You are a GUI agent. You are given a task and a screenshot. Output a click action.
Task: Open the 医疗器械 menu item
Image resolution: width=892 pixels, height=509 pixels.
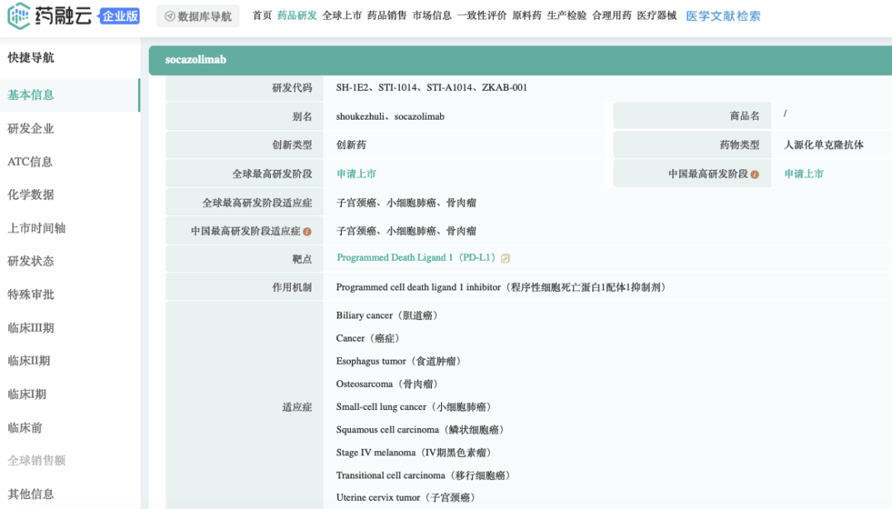coord(657,16)
